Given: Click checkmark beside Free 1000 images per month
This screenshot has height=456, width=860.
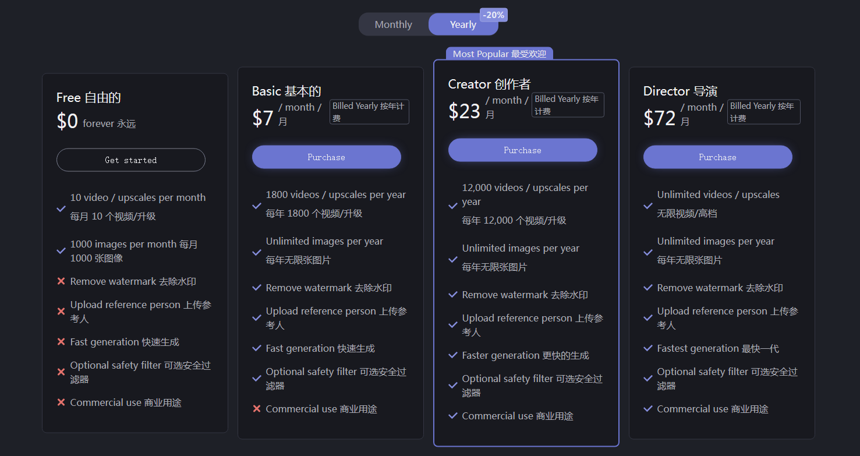Looking at the screenshot, I should pyautogui.click(x=61, y=251).
